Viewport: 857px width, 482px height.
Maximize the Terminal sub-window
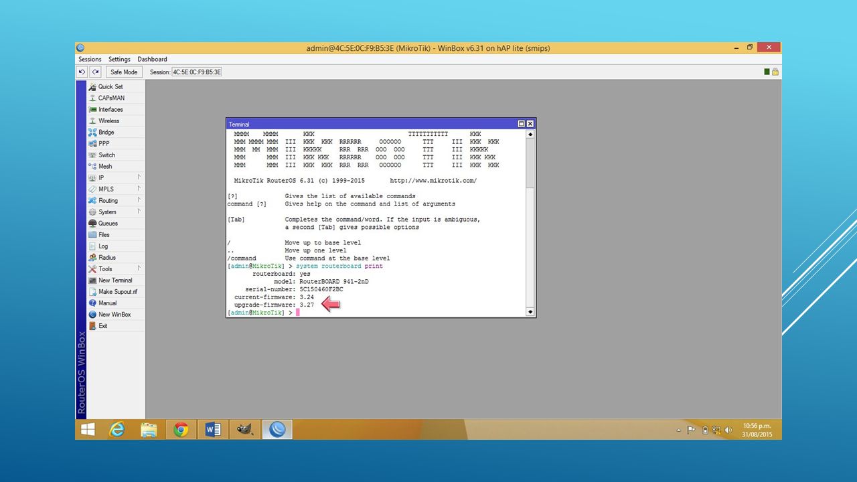pos(522,124)
